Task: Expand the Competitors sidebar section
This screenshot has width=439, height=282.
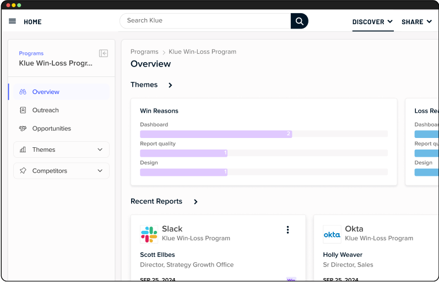Action: pyautogui.click(x=100, y=171)
